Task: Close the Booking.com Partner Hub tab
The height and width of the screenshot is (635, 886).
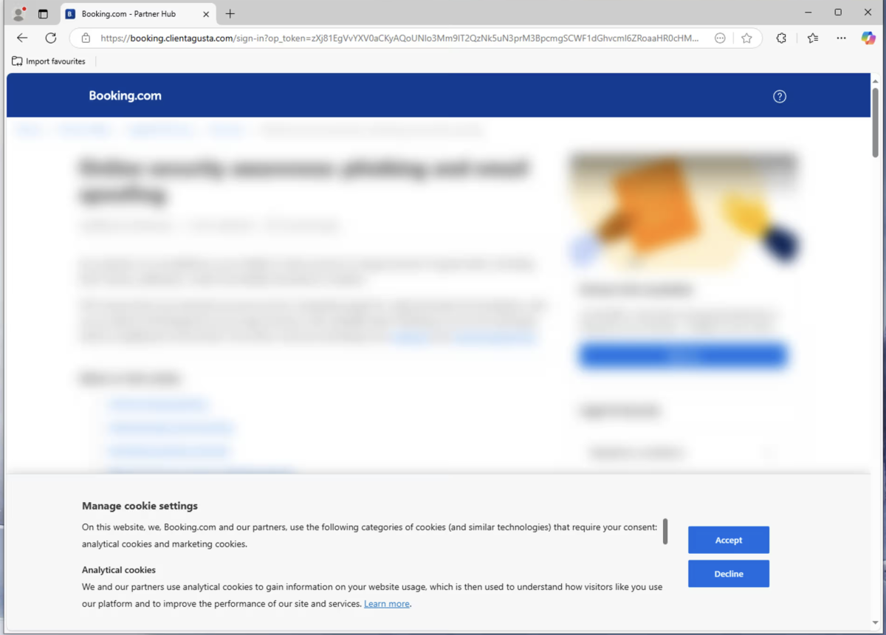Action: (205, 14)
